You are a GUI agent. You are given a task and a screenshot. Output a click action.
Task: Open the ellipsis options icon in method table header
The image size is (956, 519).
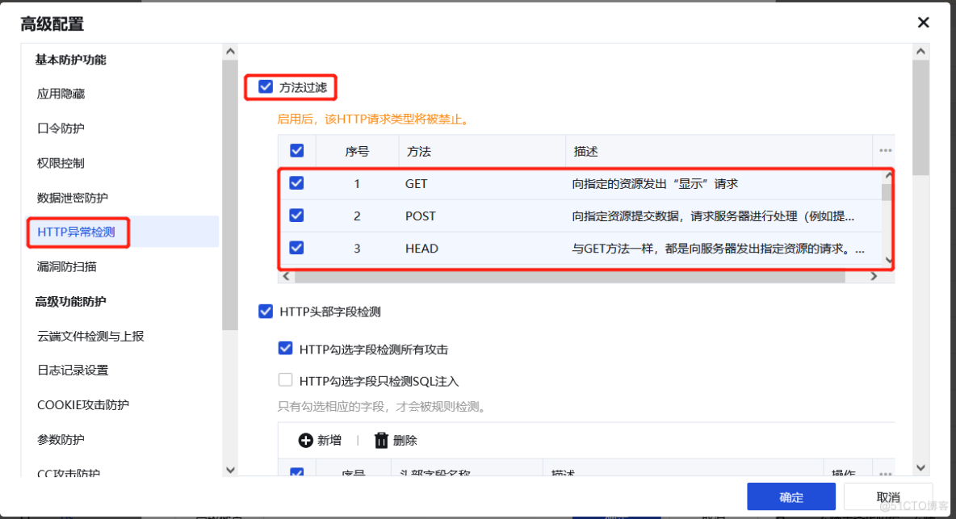tap(885, 150)
